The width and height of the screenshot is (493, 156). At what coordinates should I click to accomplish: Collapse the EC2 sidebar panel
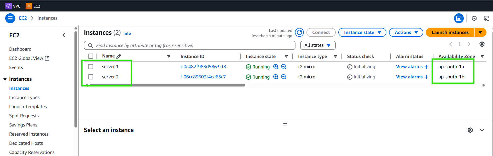64,35
